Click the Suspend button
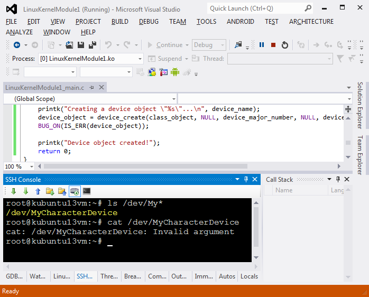The height and width of the screenshot is (297, 369). [x=165, y=59]
